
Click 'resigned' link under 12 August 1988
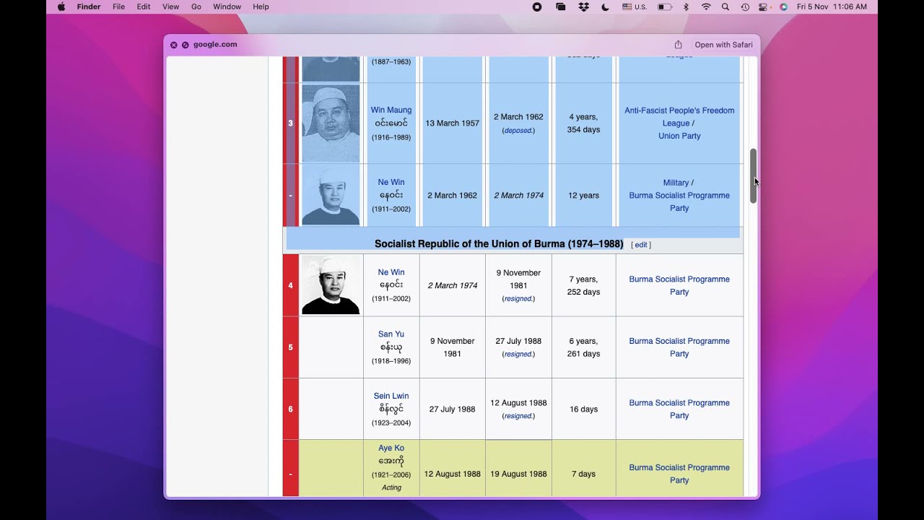tap(518, 416)
